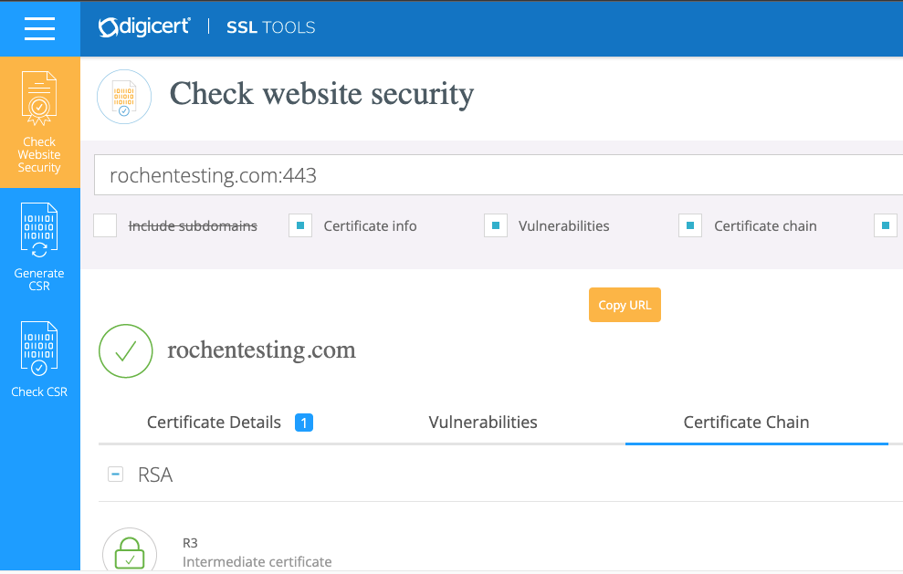This screenshot has width=903, height=574.
Task: Click the Copy URL button
Action: 625,305
